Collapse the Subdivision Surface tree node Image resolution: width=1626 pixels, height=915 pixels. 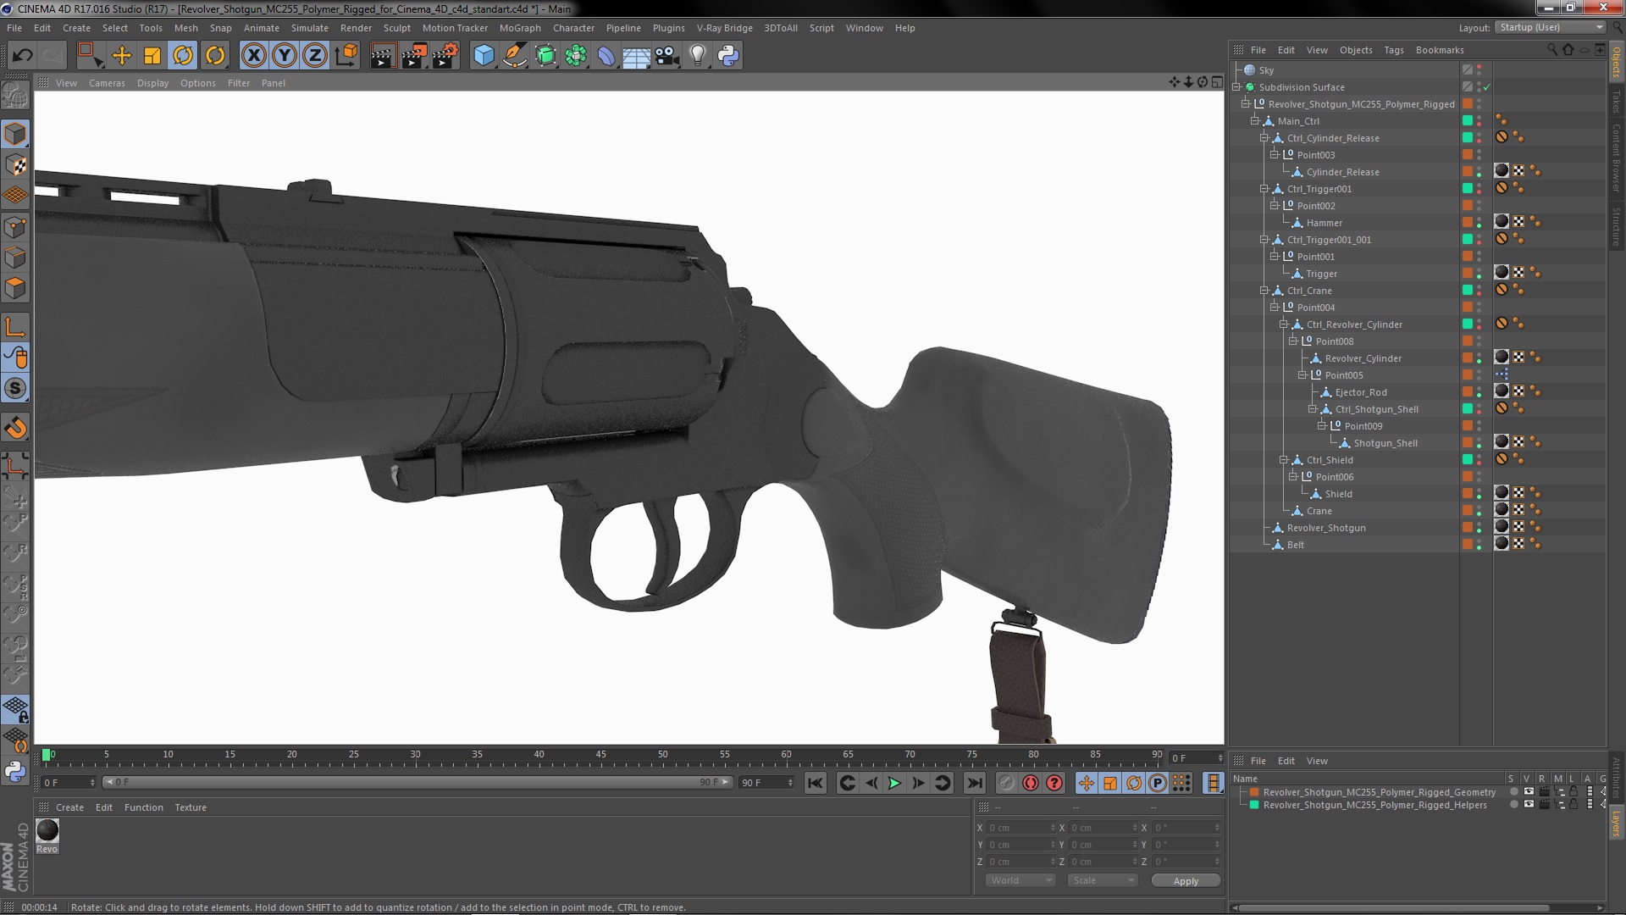pyautogui.click(x=1236, y=87)
